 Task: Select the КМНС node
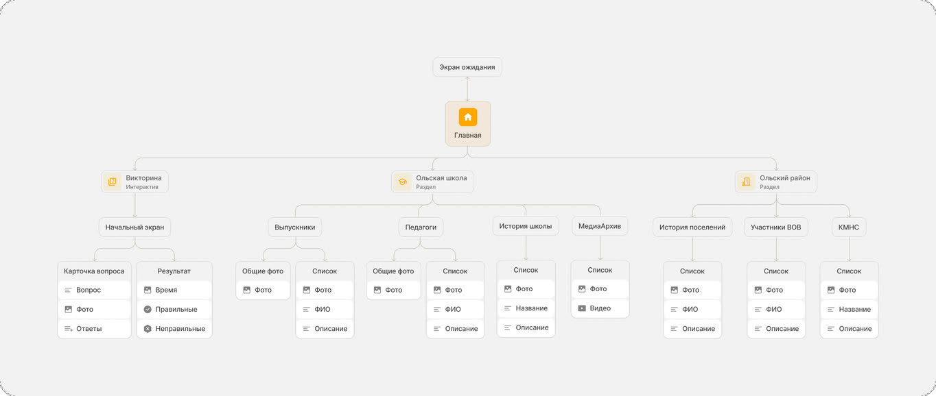pyautogui.click(x=849, y=227)
